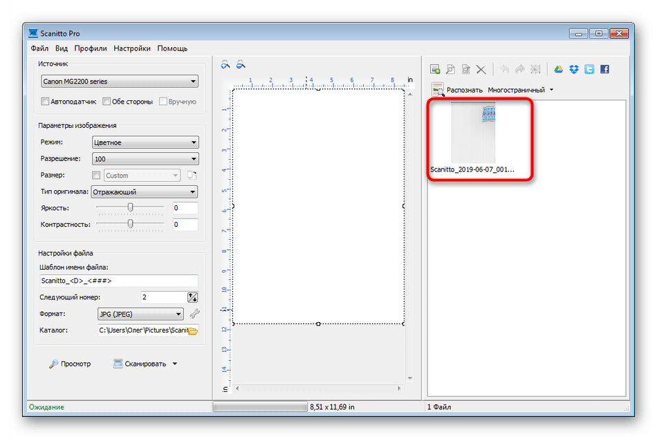Click the Просмотр preview button

pos(70,364)
